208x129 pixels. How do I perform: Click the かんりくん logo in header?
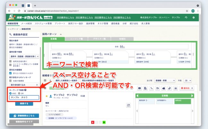click(30, 17)
